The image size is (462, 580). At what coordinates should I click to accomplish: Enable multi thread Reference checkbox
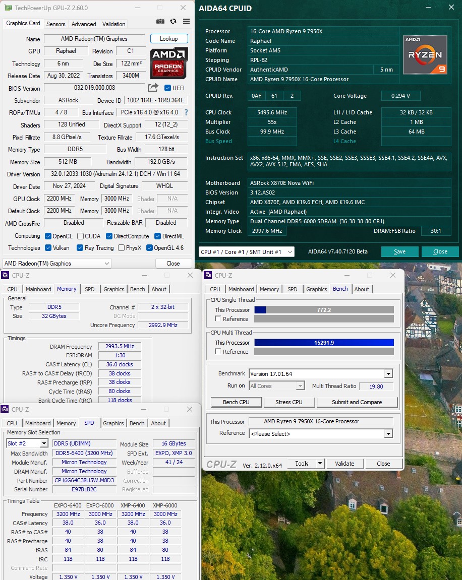click(218, 351)
